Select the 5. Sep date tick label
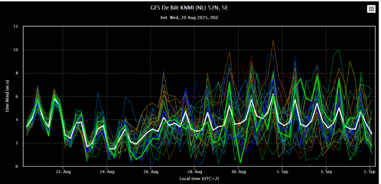Screen dimensions: 381x184 (370, 171)
